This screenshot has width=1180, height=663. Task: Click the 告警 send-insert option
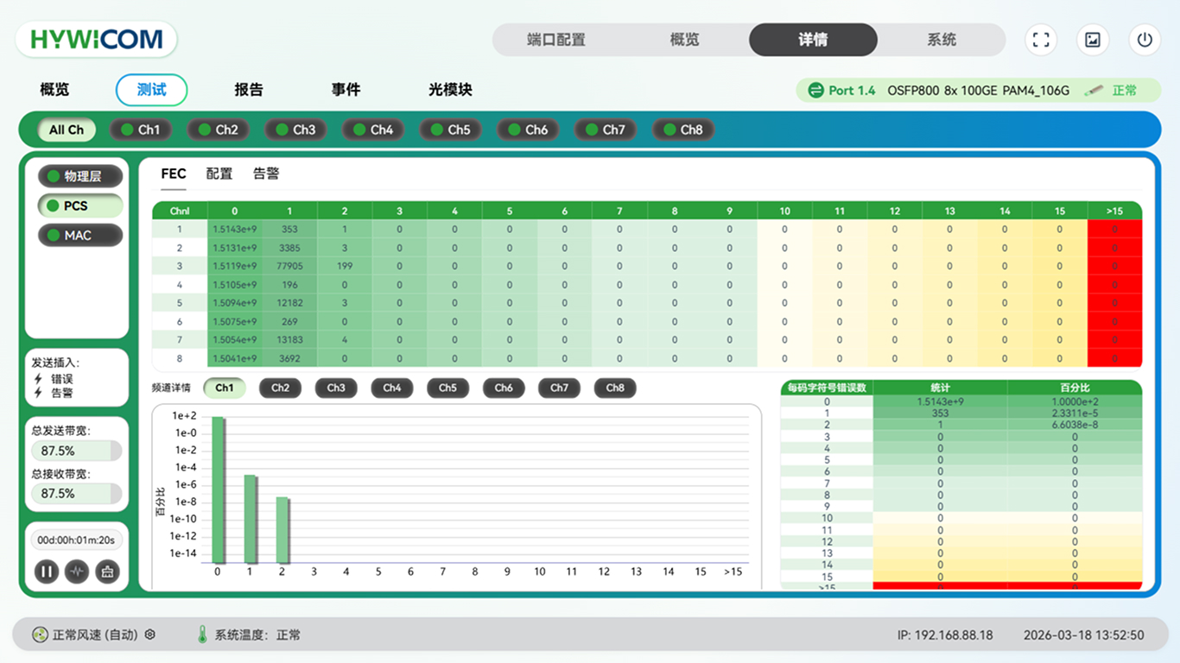tap(61, 393)
